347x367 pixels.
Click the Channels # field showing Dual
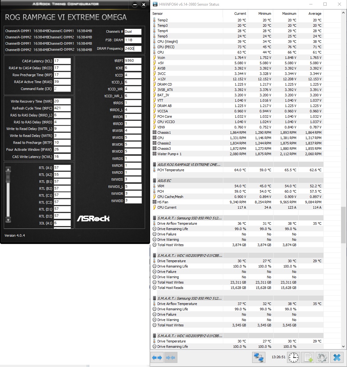pos(133,31)
